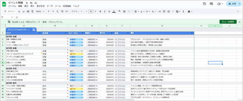This screenshot has height=101, width=243.
Task: Open horizontal align dropdown
Action: coord(136,11)
